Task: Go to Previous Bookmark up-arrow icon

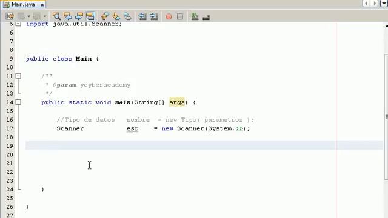Action: (x=105, y=16)
